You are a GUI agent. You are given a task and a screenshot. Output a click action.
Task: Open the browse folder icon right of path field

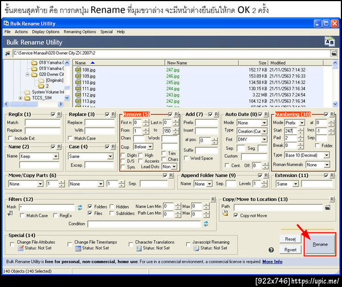click(x=334, y=54)
